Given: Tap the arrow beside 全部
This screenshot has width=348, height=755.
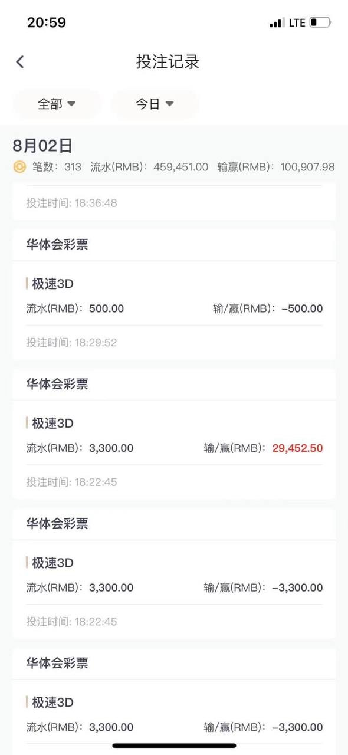Looking at the screenshot, I should (x=71, y=104).
